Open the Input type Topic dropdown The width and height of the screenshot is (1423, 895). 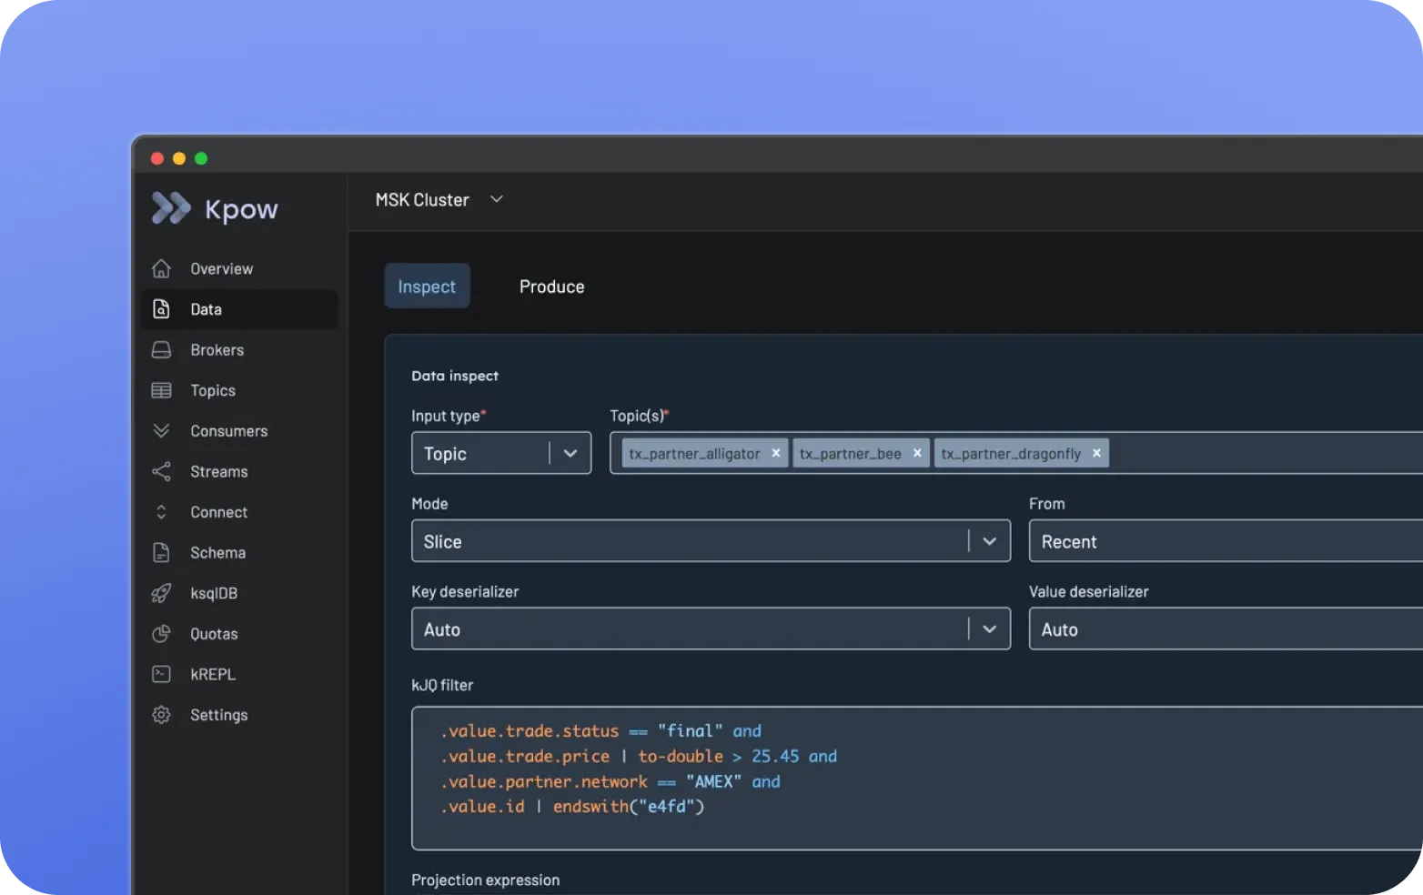tap(501, 453)
